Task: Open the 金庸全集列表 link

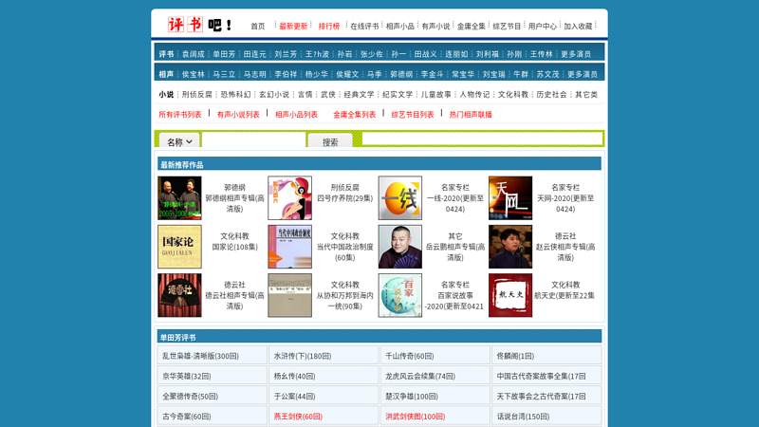Action: (x=354, y=115)
